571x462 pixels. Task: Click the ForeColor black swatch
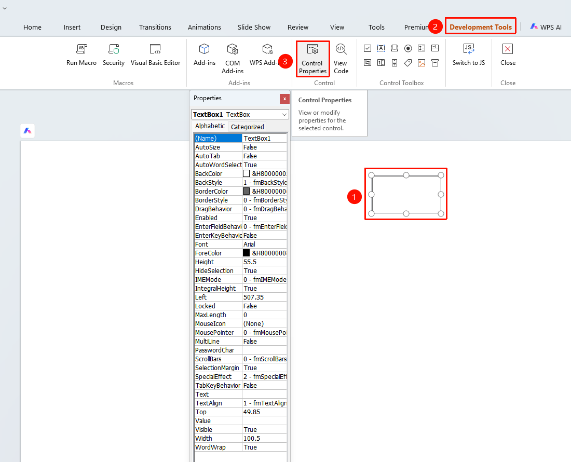pos(247,253)
